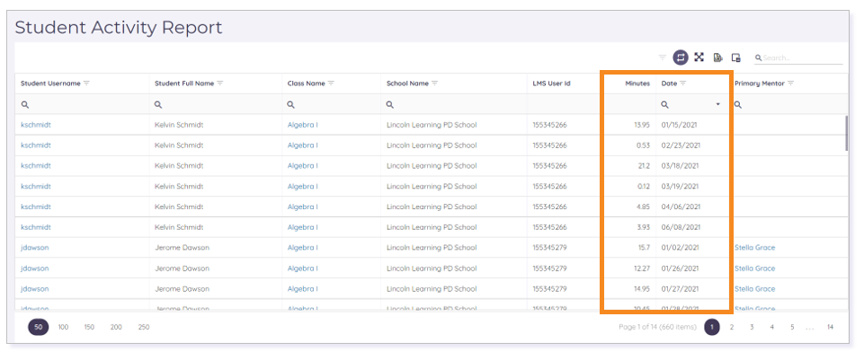Open kschmidt link in 02/23/2021 row
864x352 pixels.
tap(36, 145)
